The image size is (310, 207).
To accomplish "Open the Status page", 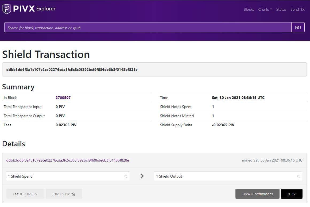I will point(281,10).
